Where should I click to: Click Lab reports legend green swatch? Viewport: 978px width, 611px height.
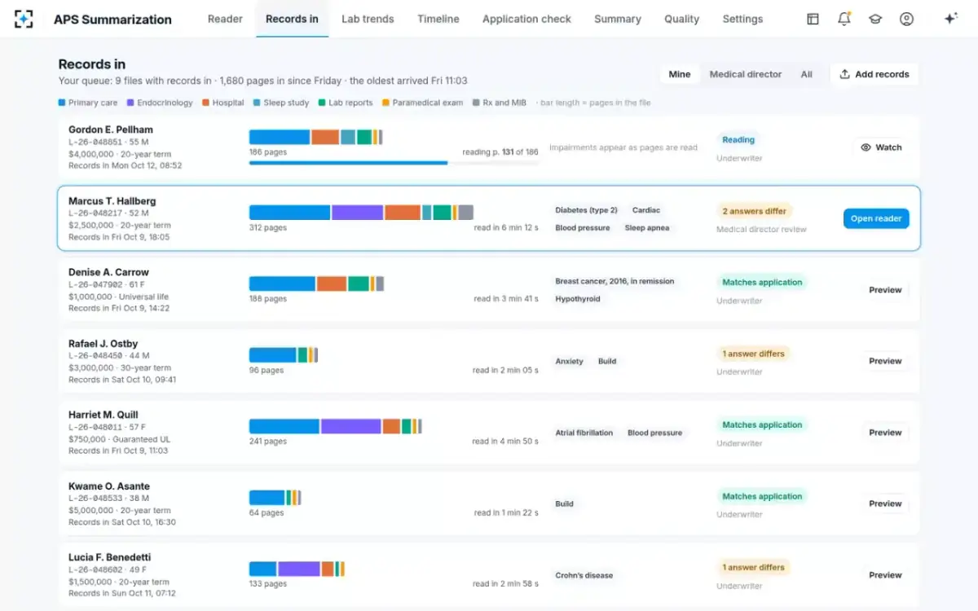coord(322,103)
